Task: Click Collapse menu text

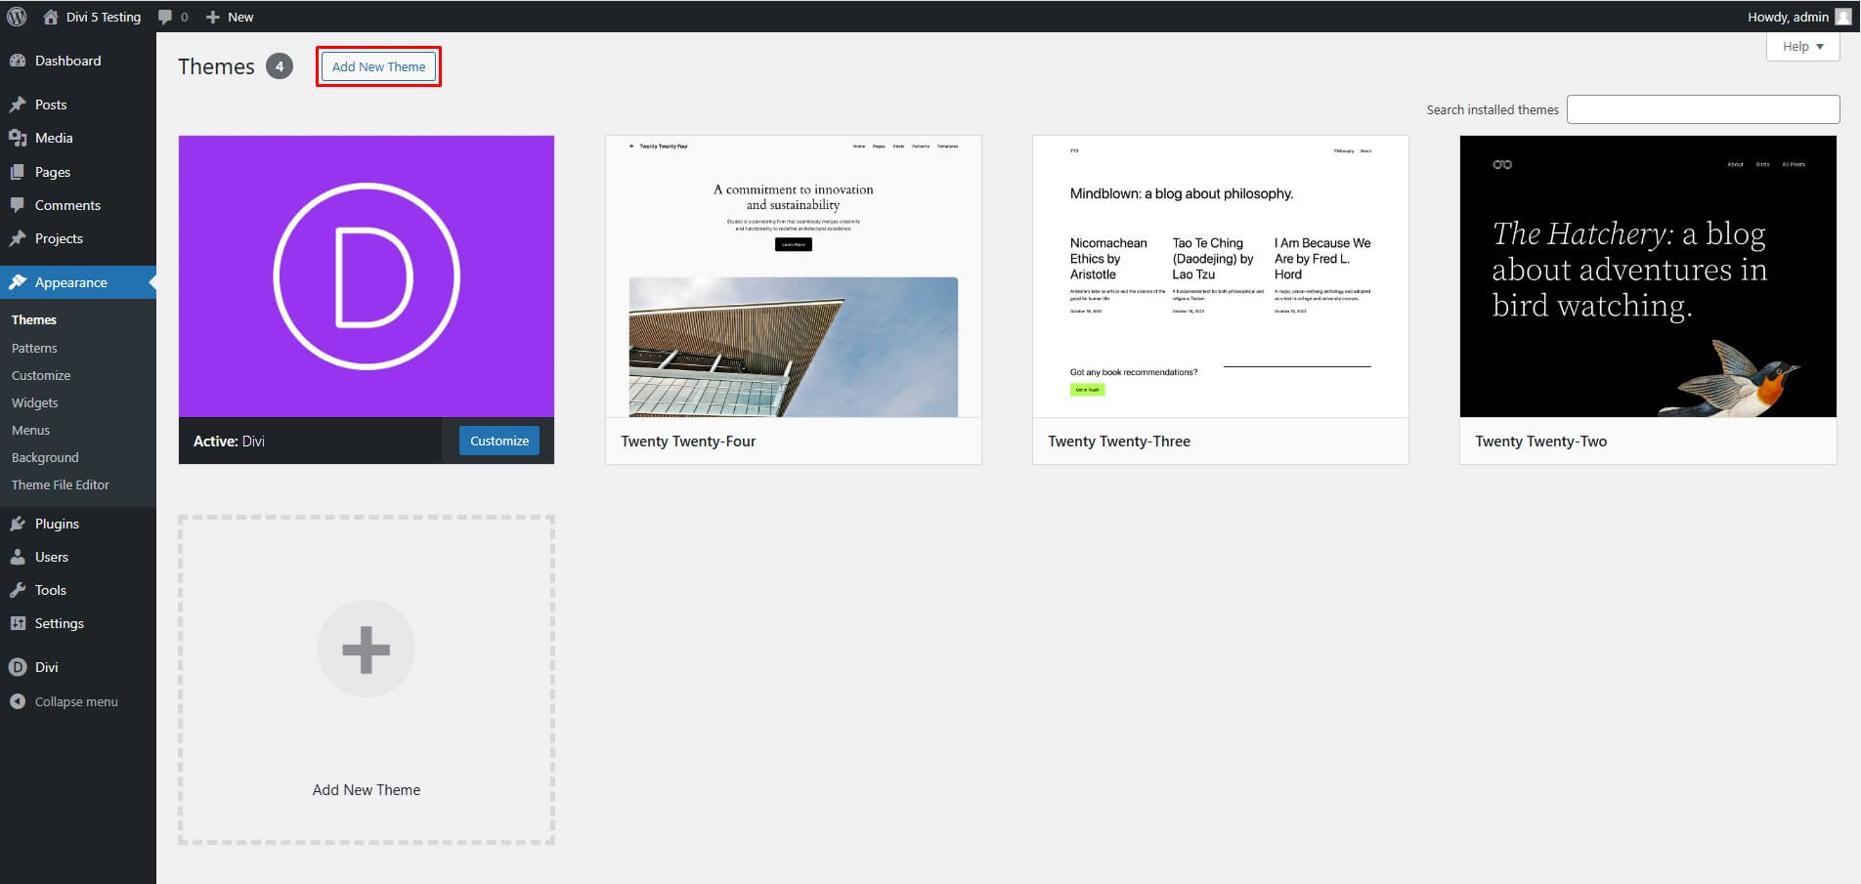Action: pyautogui.click(x=76, y=701)
